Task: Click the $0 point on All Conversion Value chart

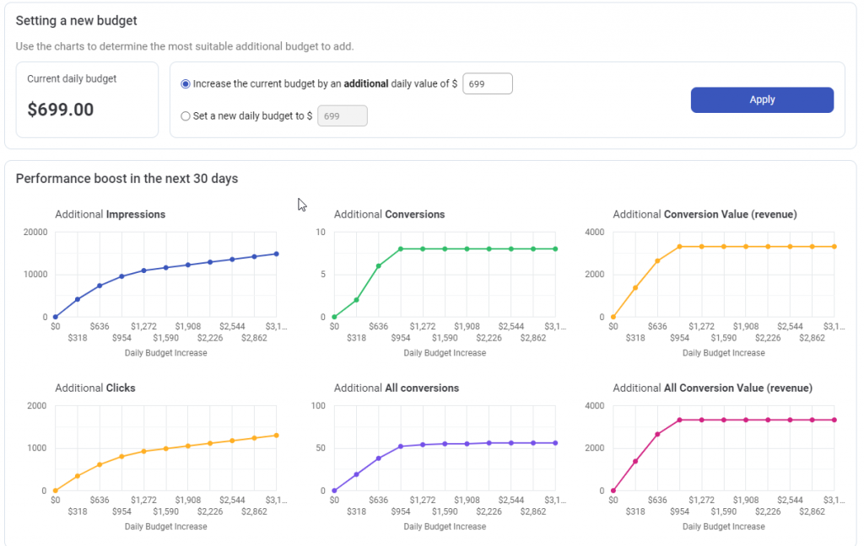Action: (613, 490)
